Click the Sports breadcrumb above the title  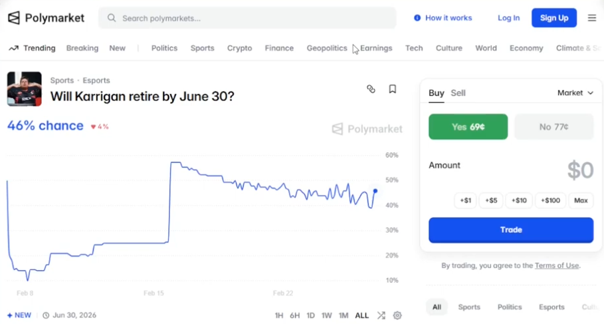tap(62, 81)
